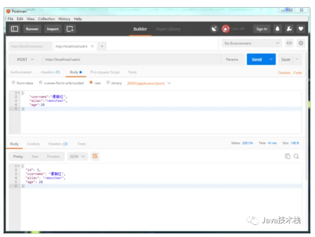The width and height of the screenshot is (315, 237).
Task: Select form-data radio button
Action: 13,83
